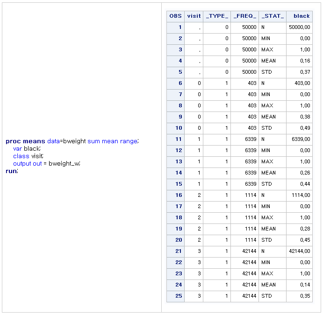This screenshot has width=323, height=314.
Task: Click 'sum' option in the proc statement
Action: (94, 141)
